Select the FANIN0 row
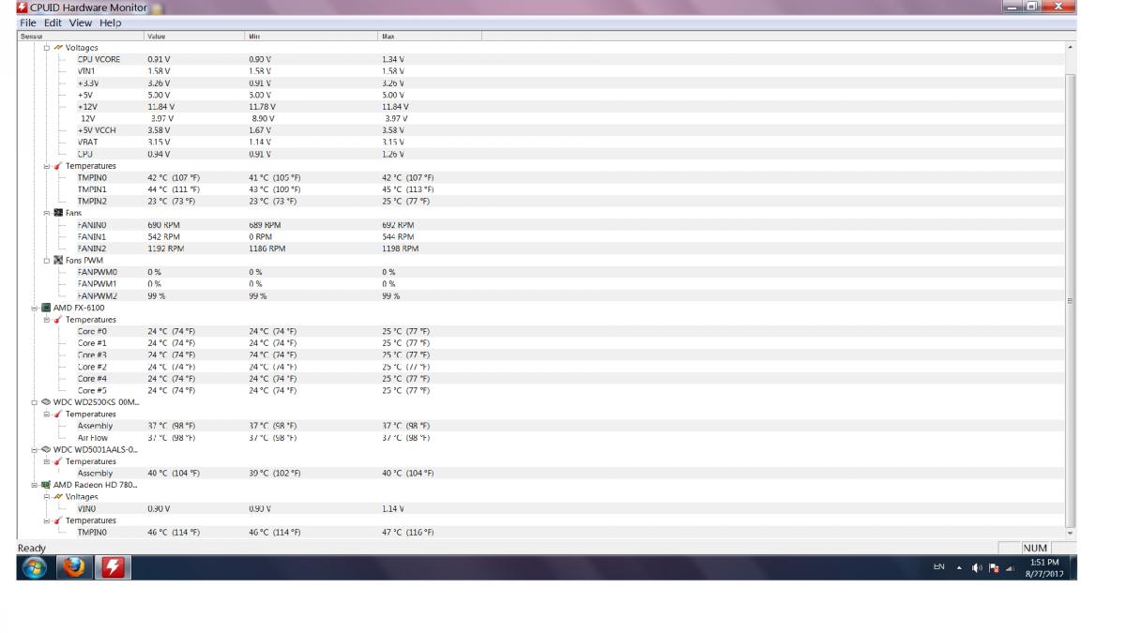The height and width of the screenshot is (633, 1126). (x=541, y=225)
